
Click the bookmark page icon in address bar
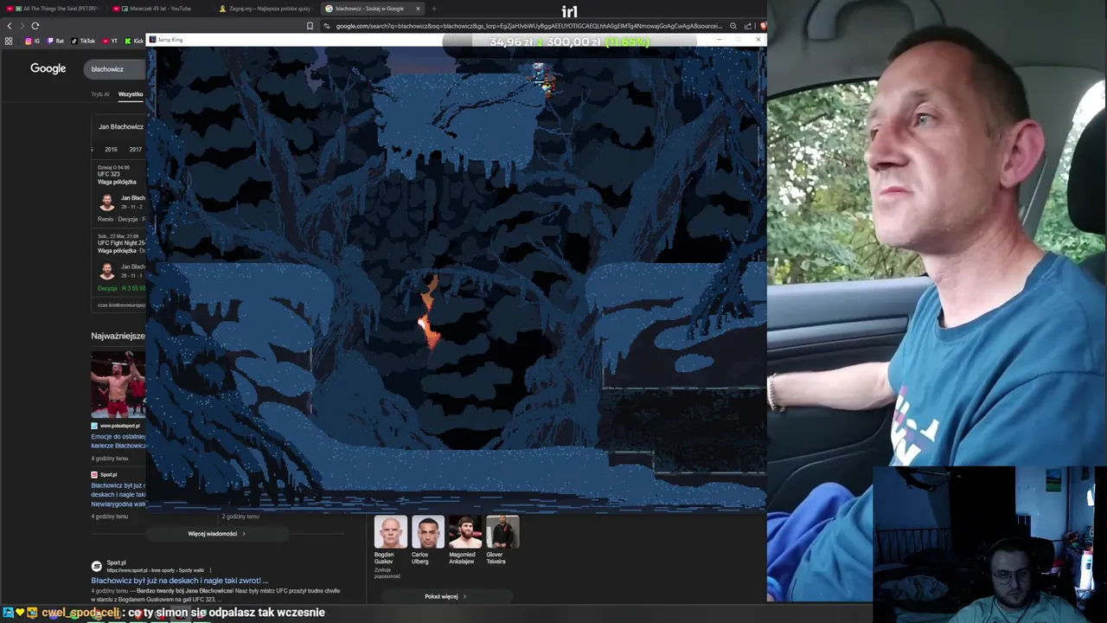click(310, 26)
